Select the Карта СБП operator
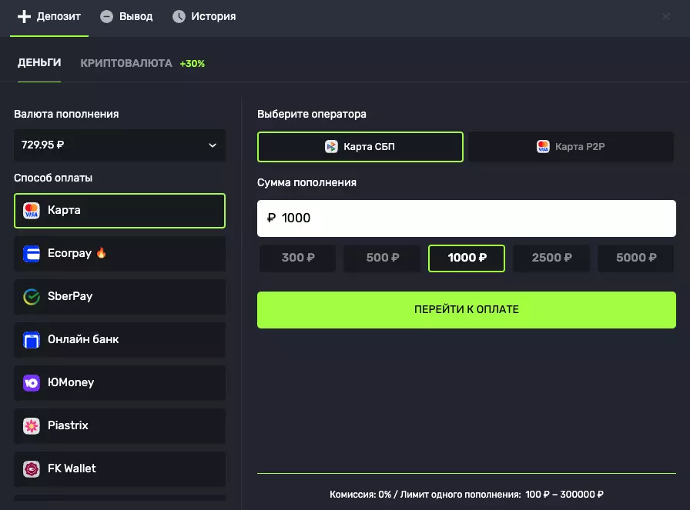Screen dimensions: 690x510 pyautogui.click(x=360, y=147)
